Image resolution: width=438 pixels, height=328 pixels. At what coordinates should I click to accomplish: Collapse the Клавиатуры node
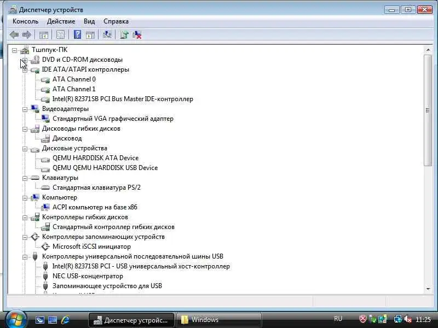point(25,178)
